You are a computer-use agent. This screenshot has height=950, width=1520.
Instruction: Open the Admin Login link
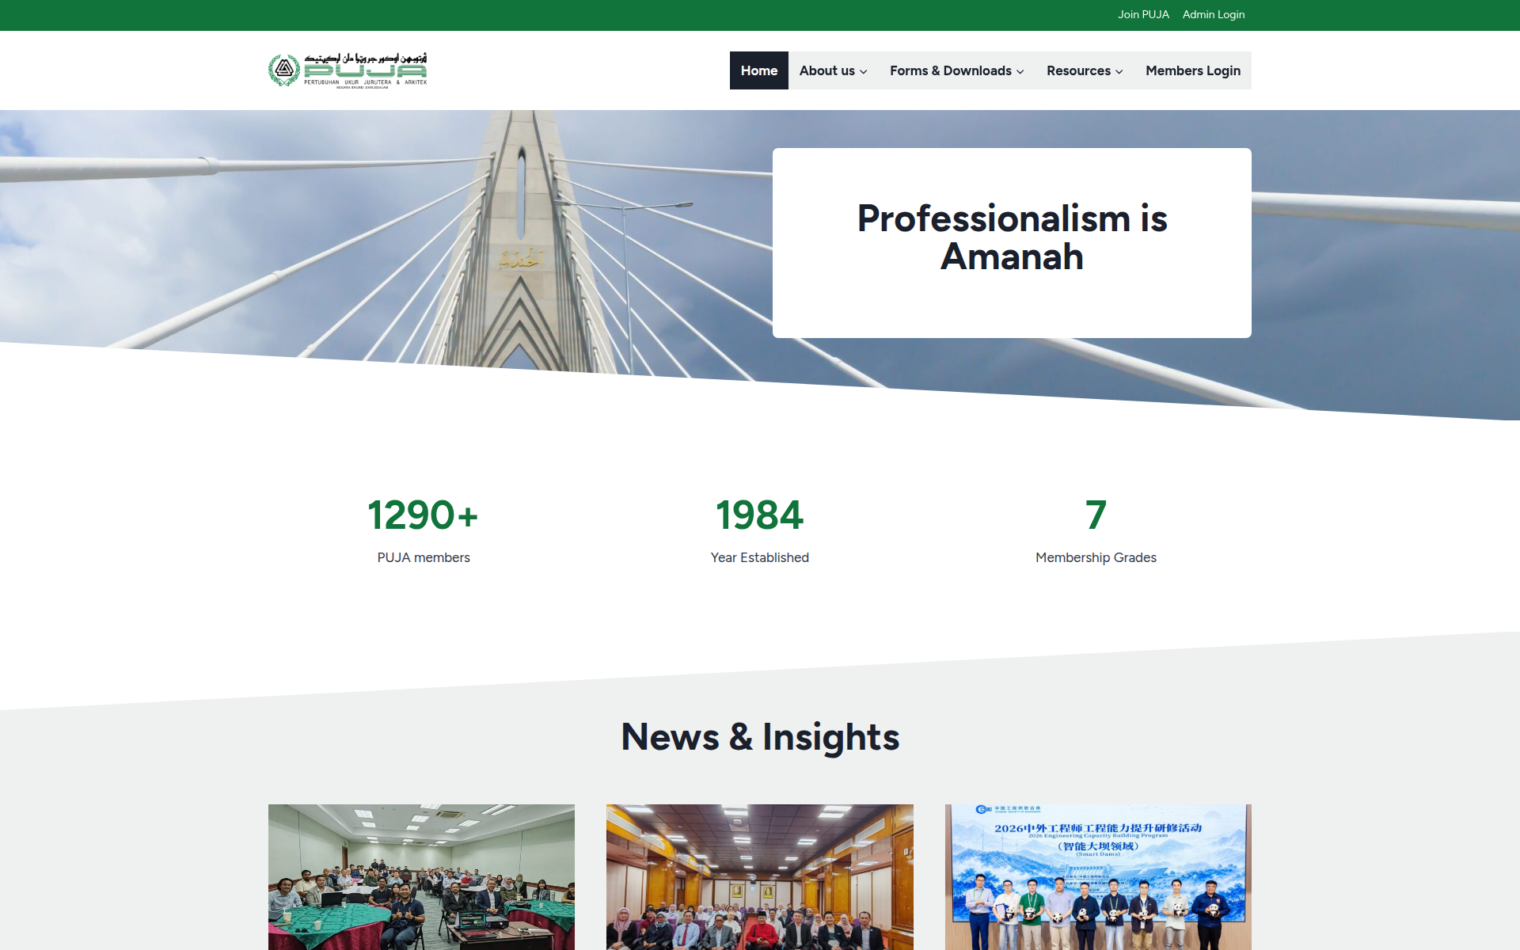pyautogui.click(x=1213, y=14)
